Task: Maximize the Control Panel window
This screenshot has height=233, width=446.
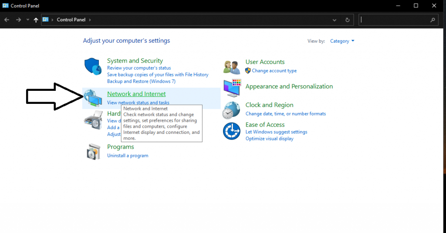Action: [416, 6]
